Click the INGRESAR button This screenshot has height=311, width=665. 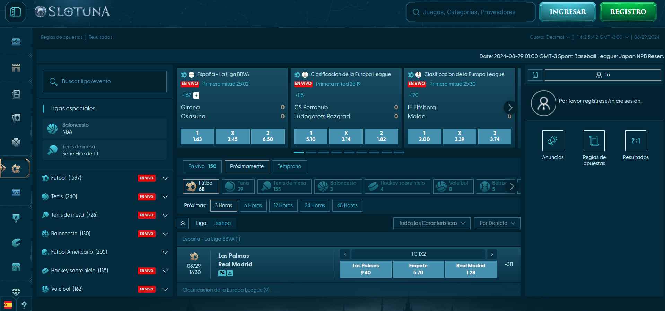[x=568, y=12]
